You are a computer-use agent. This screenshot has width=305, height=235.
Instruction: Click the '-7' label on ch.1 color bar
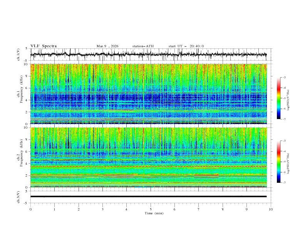pos(284,119)
